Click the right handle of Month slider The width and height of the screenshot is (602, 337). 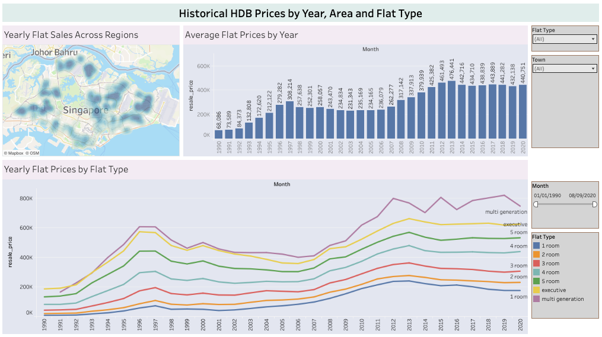click(595, 204)
